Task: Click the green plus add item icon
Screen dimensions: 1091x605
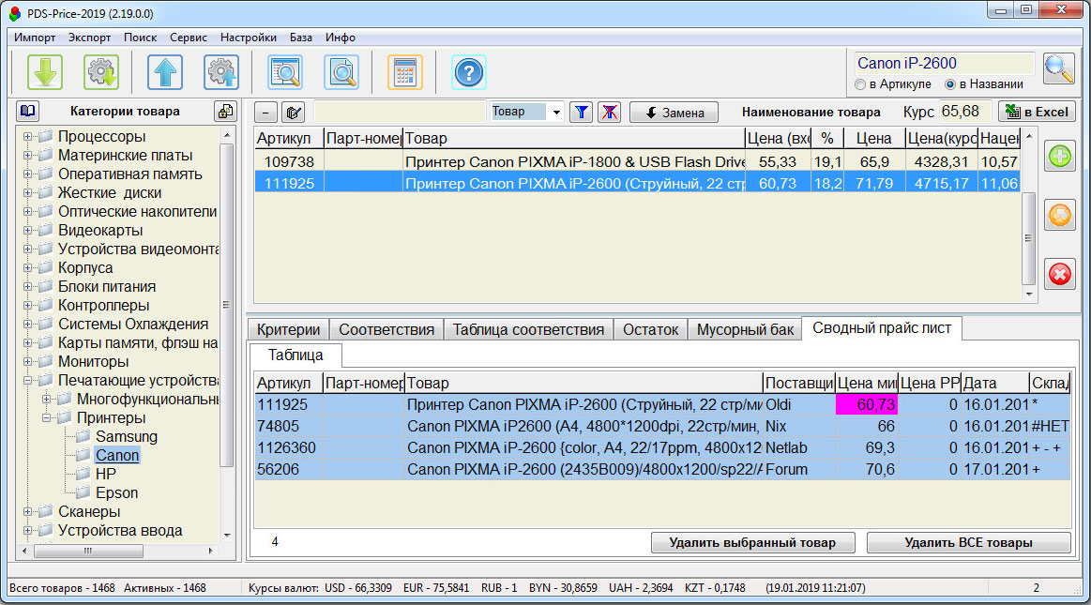Action: 1060,157
